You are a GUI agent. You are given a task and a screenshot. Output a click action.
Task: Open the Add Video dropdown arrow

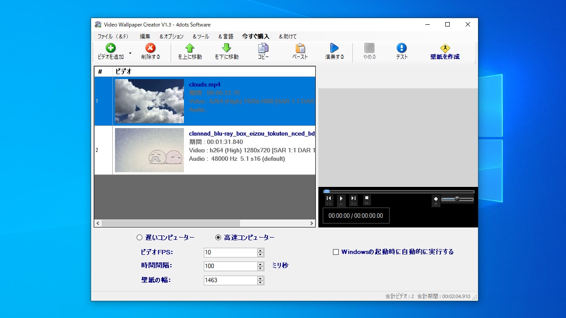coord(130,53)
